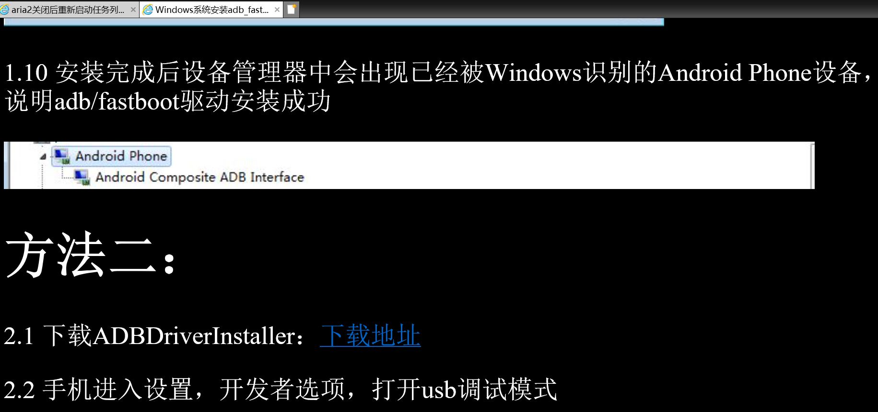Click the Android Phone device icon
Viewport: 878px width, 412px height.
pyautogui.click(x=62, y=156)
